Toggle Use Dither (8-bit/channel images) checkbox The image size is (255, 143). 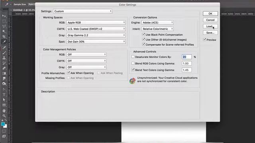(x=143, y=39)
